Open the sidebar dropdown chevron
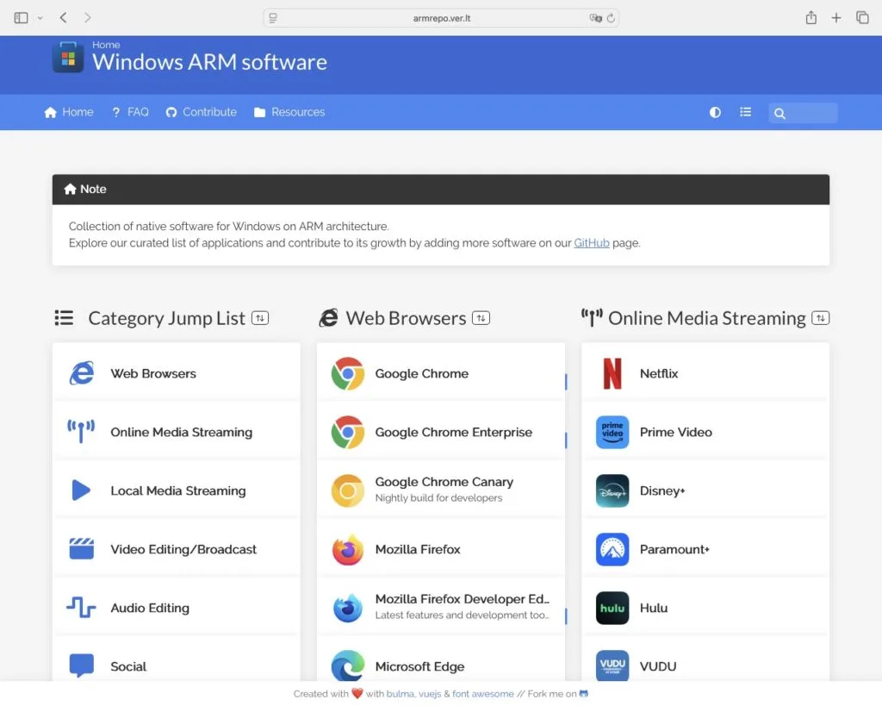 pos(40,18)
